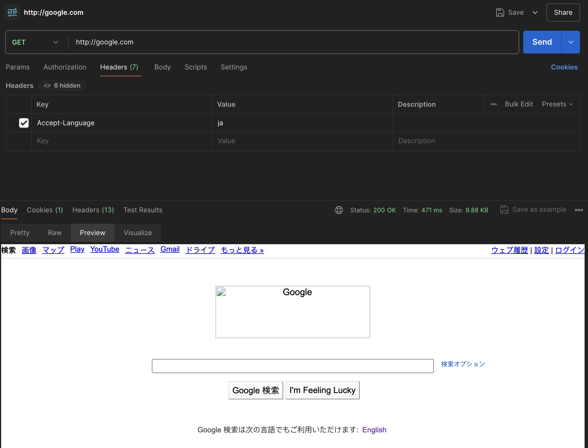This screenshot has width=588, height=448.
Task: Click the globe network icon near Status
Action: point(339,210)
